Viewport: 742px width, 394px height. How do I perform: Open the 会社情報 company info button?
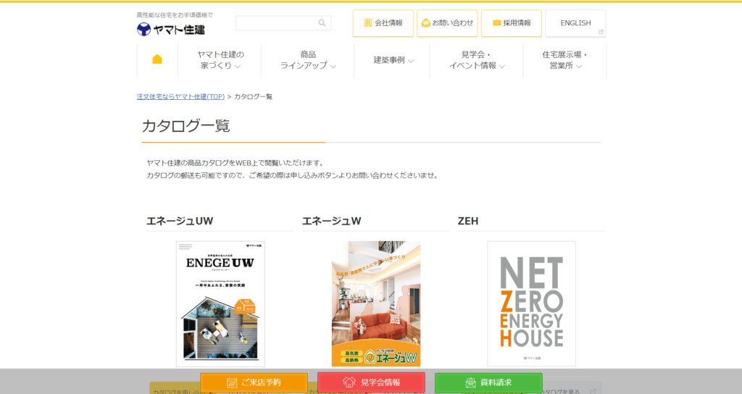(383, 23)
